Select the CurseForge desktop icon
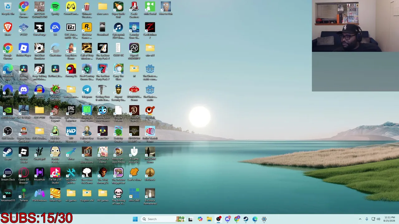Viewport: 399px width, 224px height. [x=39, y=29]
